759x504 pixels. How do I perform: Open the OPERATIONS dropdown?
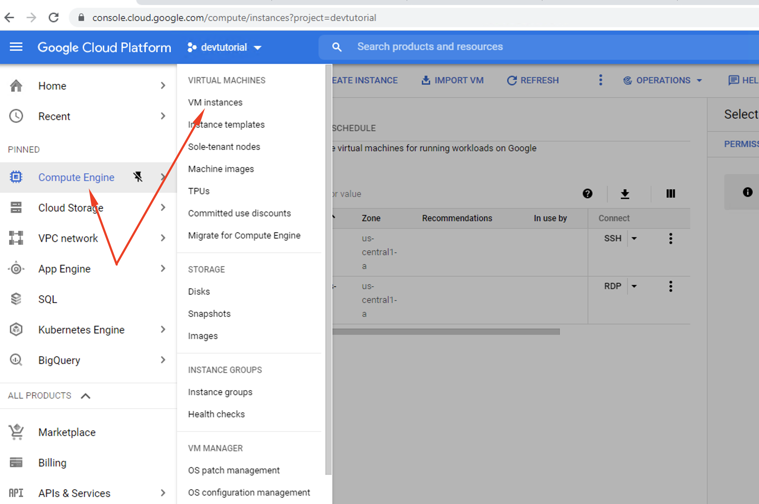[663, 80]
